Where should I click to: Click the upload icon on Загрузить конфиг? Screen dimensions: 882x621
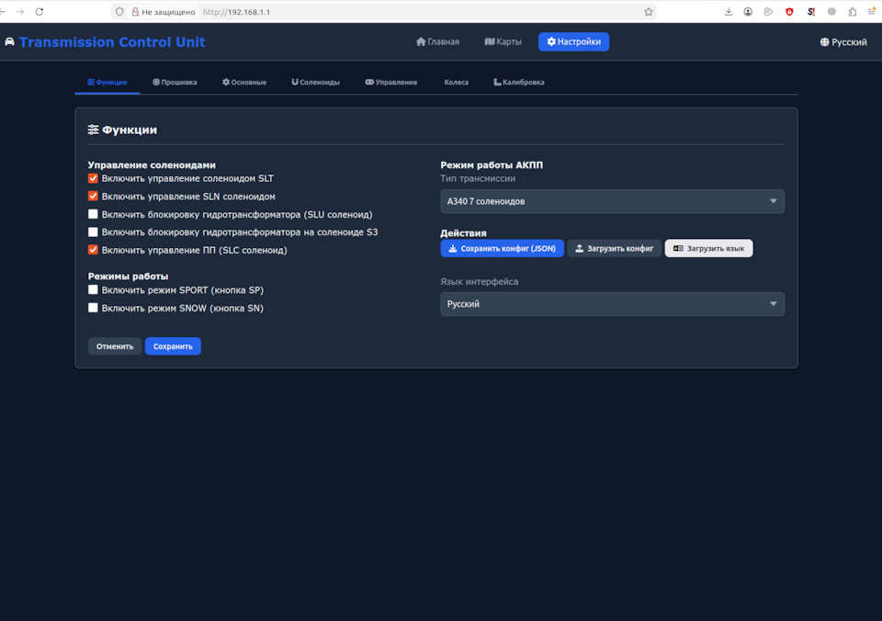(x=578, y=248)
